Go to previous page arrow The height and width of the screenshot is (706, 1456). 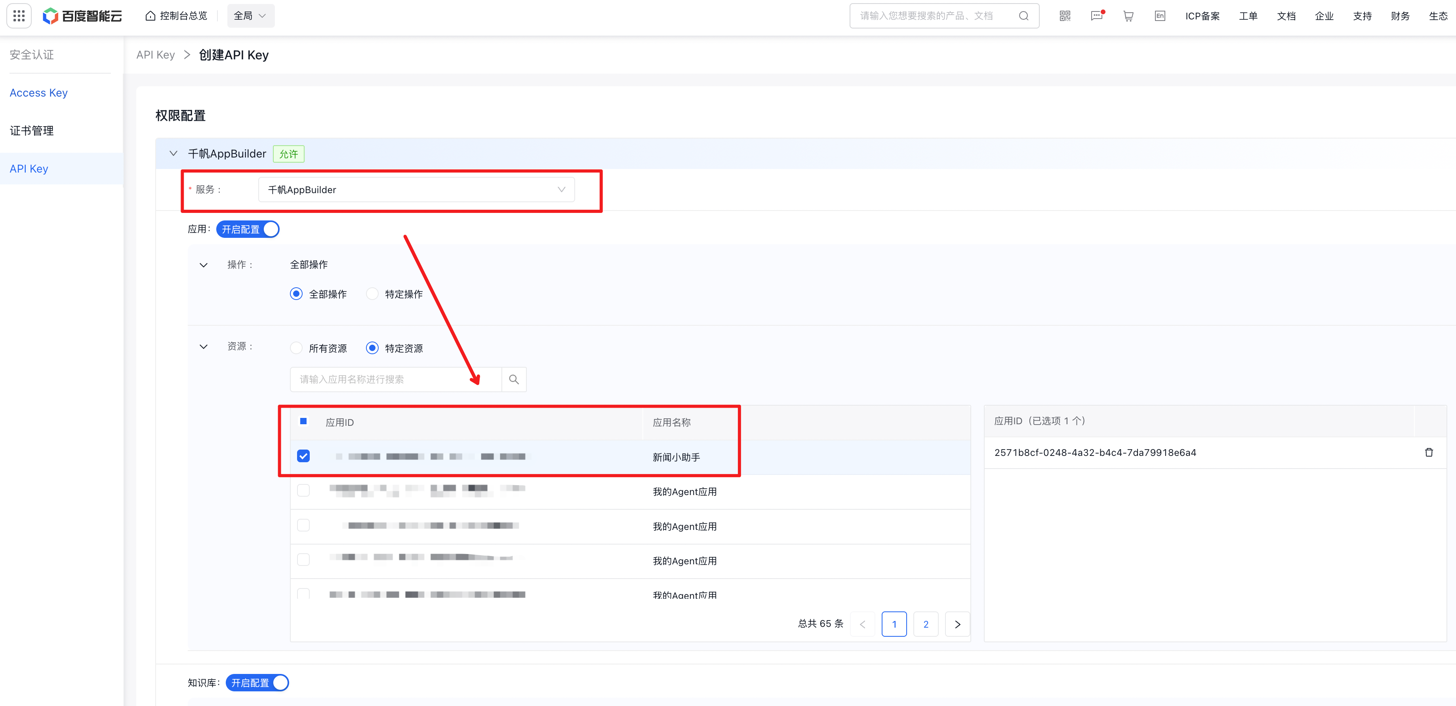[x=863, y=624]
